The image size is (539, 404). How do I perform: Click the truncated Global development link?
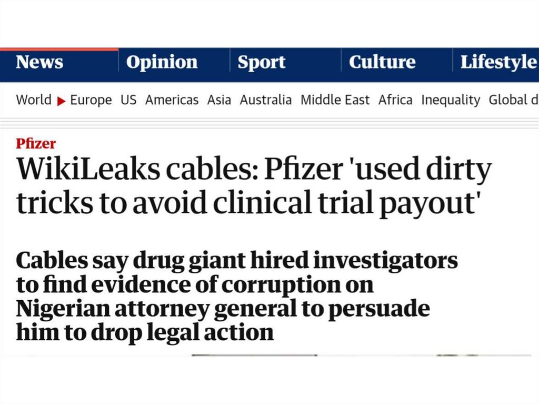513,100
